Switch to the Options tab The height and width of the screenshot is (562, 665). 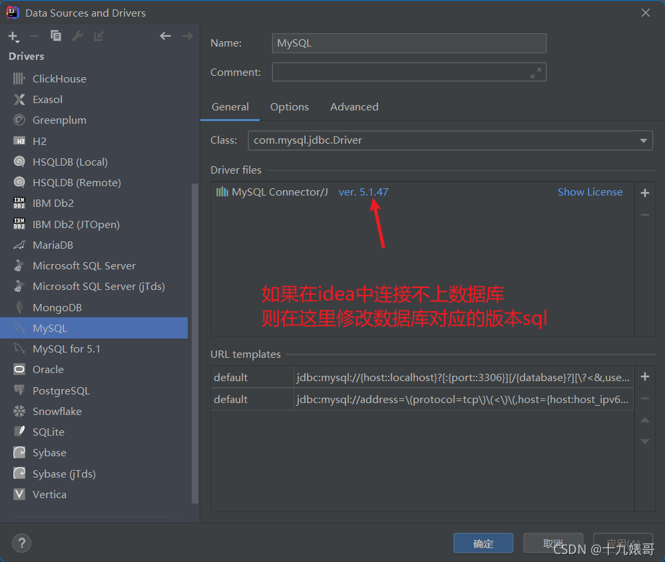pos(290,107)
